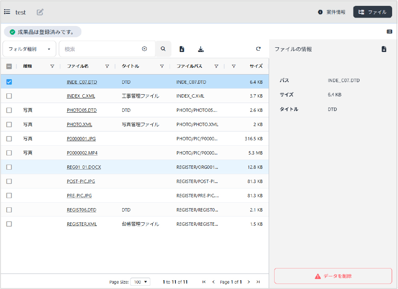Open the P0000001.JPG file link
The image size is (398, 289).
point(81,139)
